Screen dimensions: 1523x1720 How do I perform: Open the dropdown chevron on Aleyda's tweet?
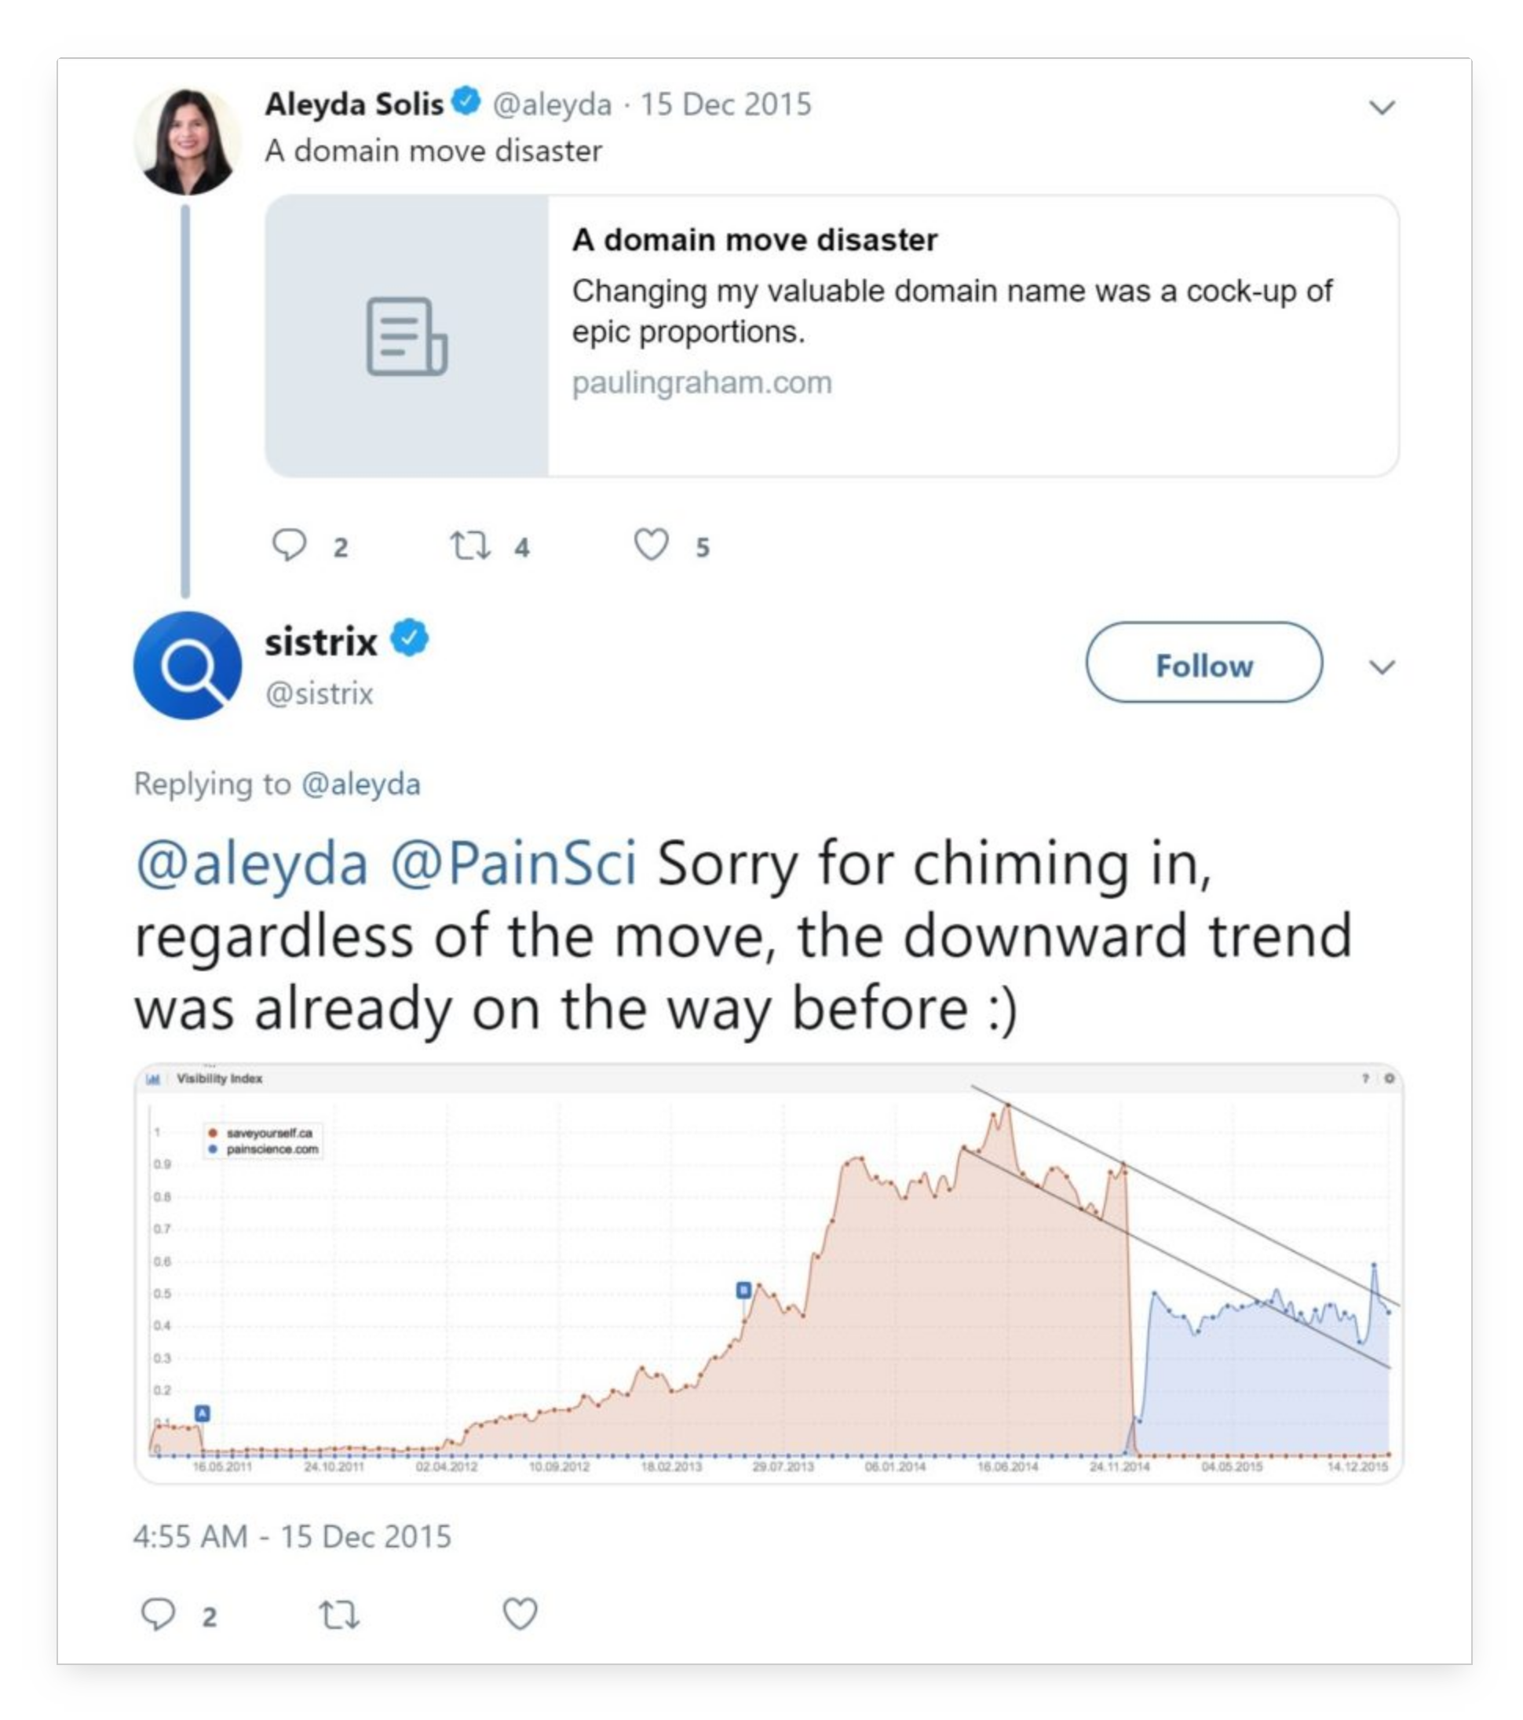(1382, 108)
